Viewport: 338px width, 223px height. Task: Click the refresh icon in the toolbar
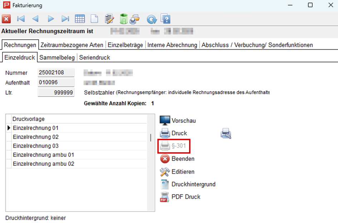click(x=152, y=19)
